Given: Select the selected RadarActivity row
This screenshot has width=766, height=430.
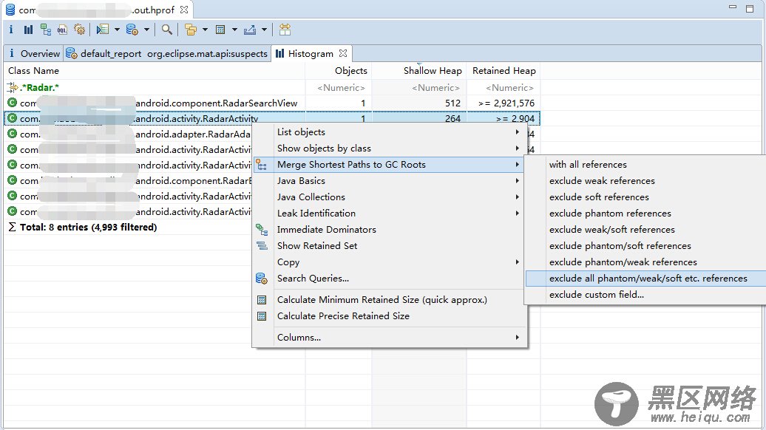Looking at the screenshot, I should coord(272,119).
